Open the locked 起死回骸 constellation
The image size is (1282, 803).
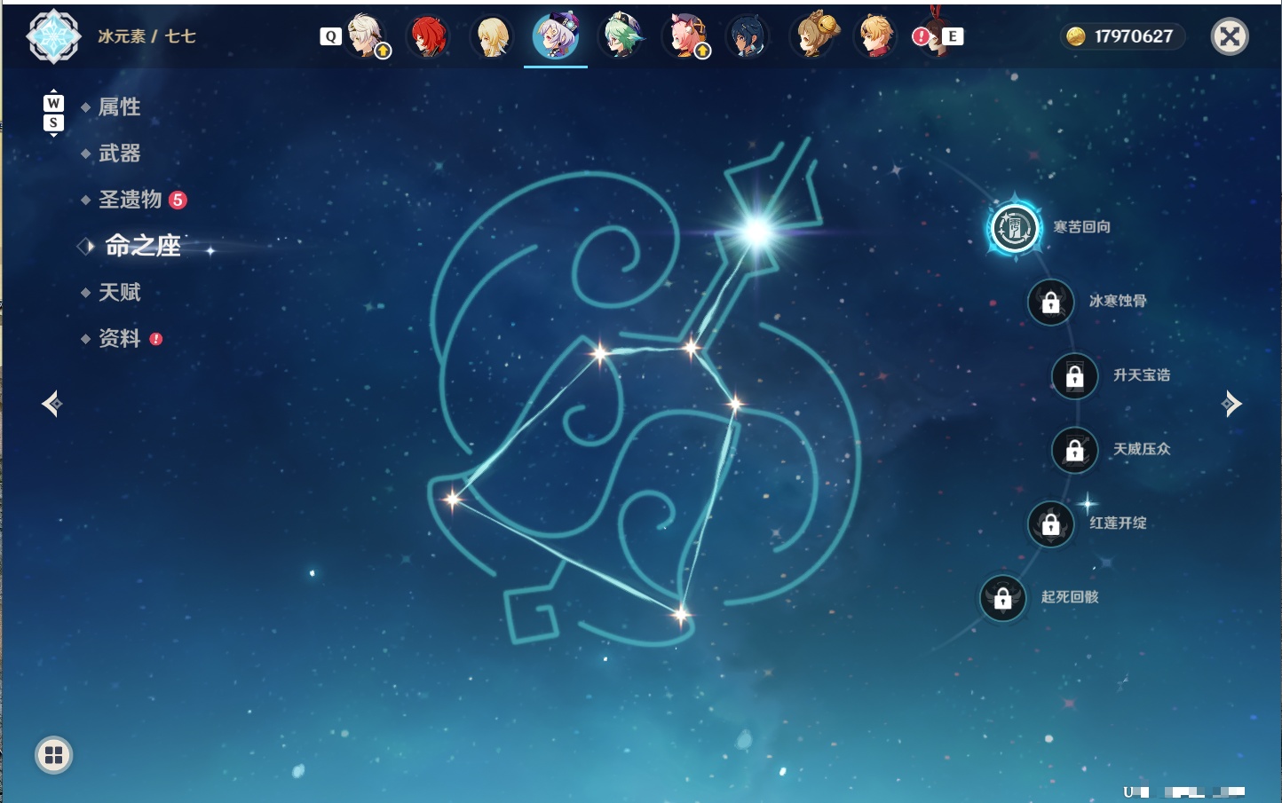coord(1003,598)
